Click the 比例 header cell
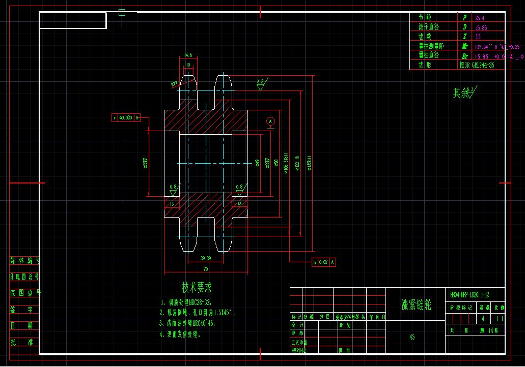The height and width of the screenshot is (367, 525). pos(499,308)
